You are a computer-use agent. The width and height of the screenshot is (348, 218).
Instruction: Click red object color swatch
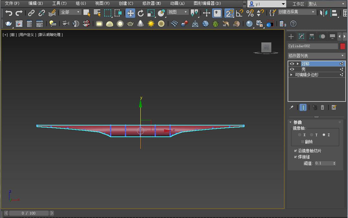343,46
